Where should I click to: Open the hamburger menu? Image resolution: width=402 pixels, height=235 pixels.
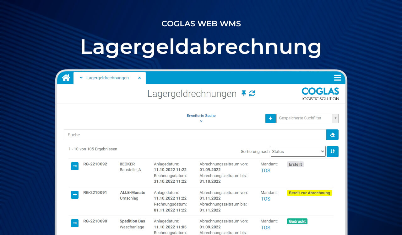point(337,78)
